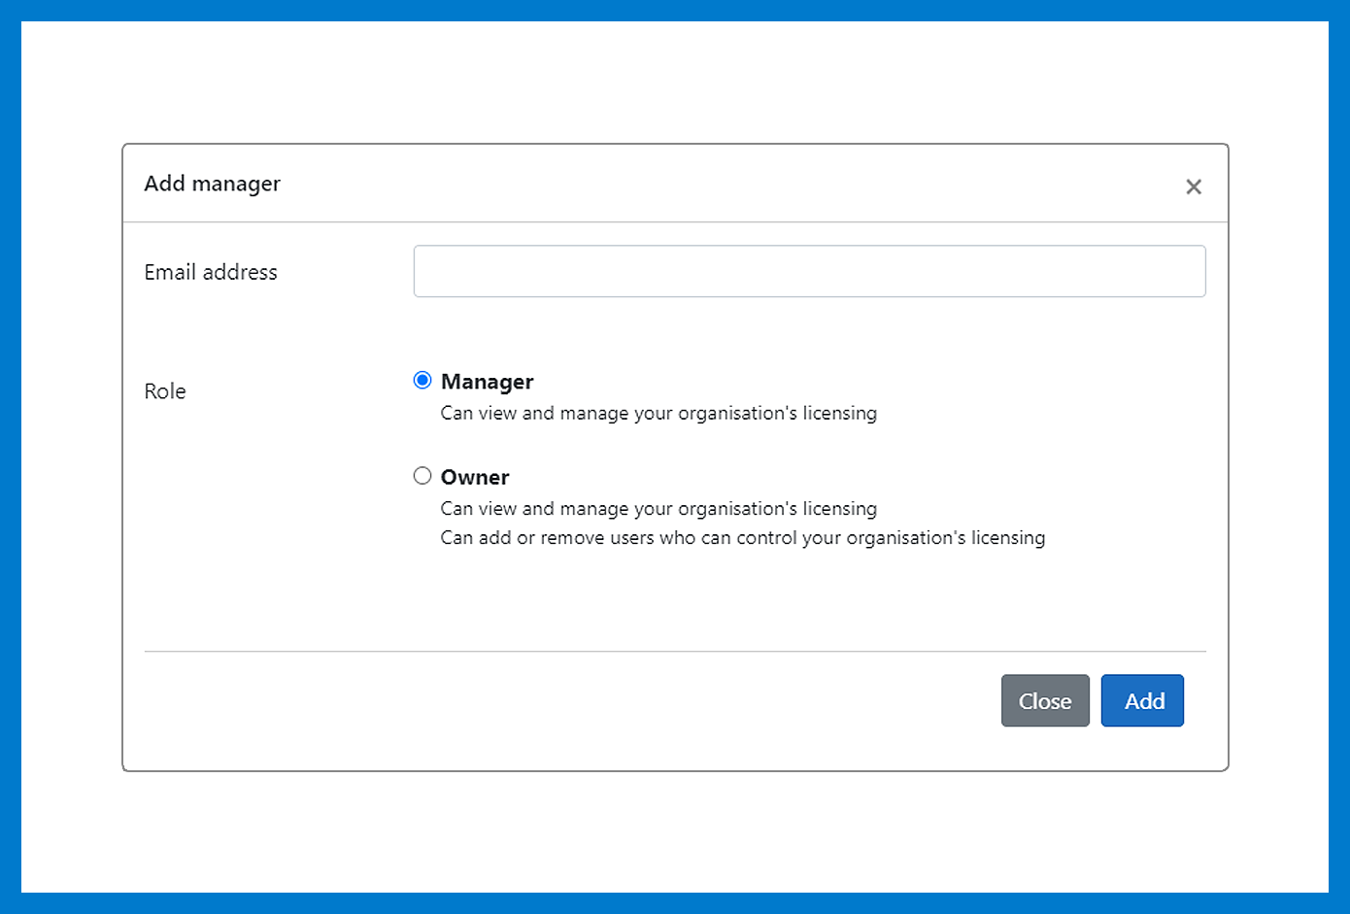Click the blue page border at the top
The height and width of the screenshot is (914, 1350).
pos(675,10)
